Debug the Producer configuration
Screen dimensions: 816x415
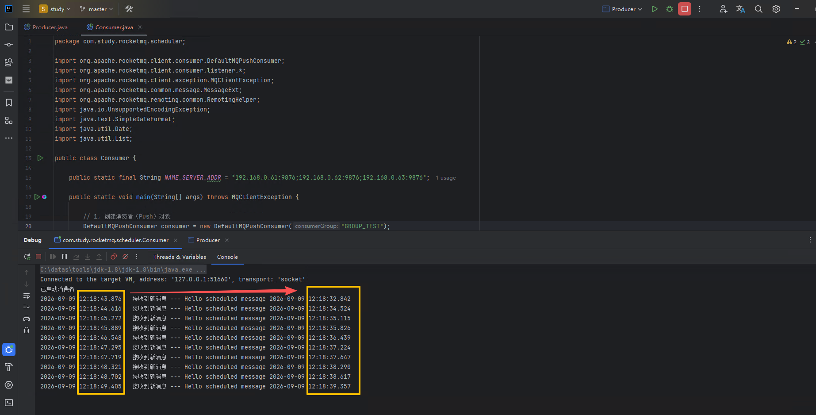click(670, 9)
